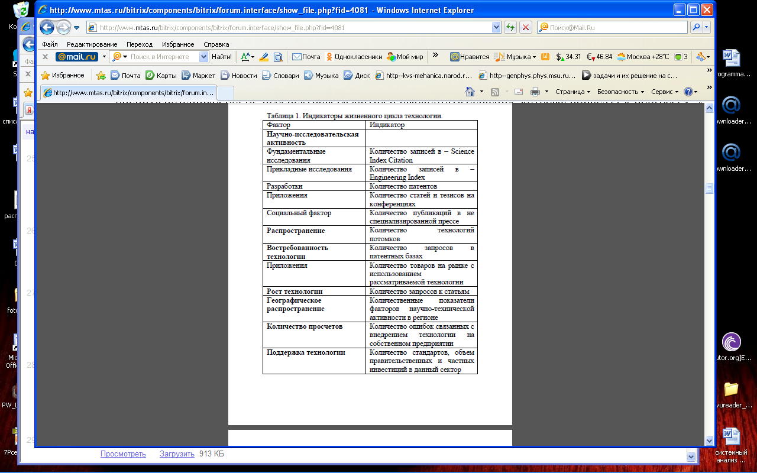Image resolution: width=757 pixels, height=473 pixels.
Task: Click the read mail envelope icon
Action: tap(519, 92)
